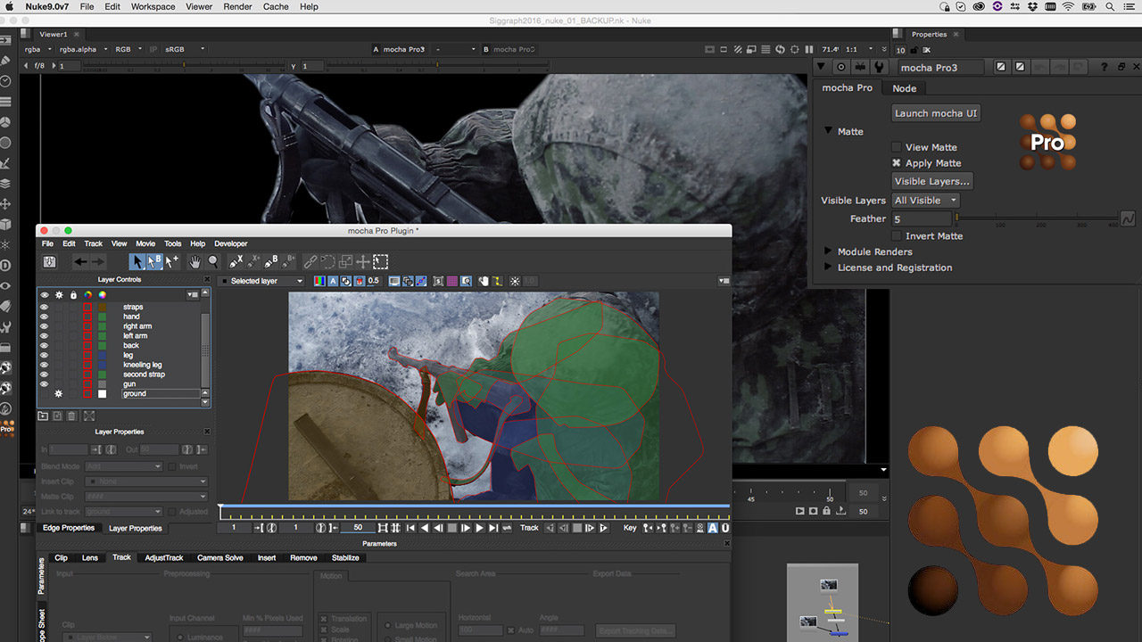Open the Visible Layers 'All Visible' dropdown
This screenshot has height=642, width=1142.
click(926, 201)
